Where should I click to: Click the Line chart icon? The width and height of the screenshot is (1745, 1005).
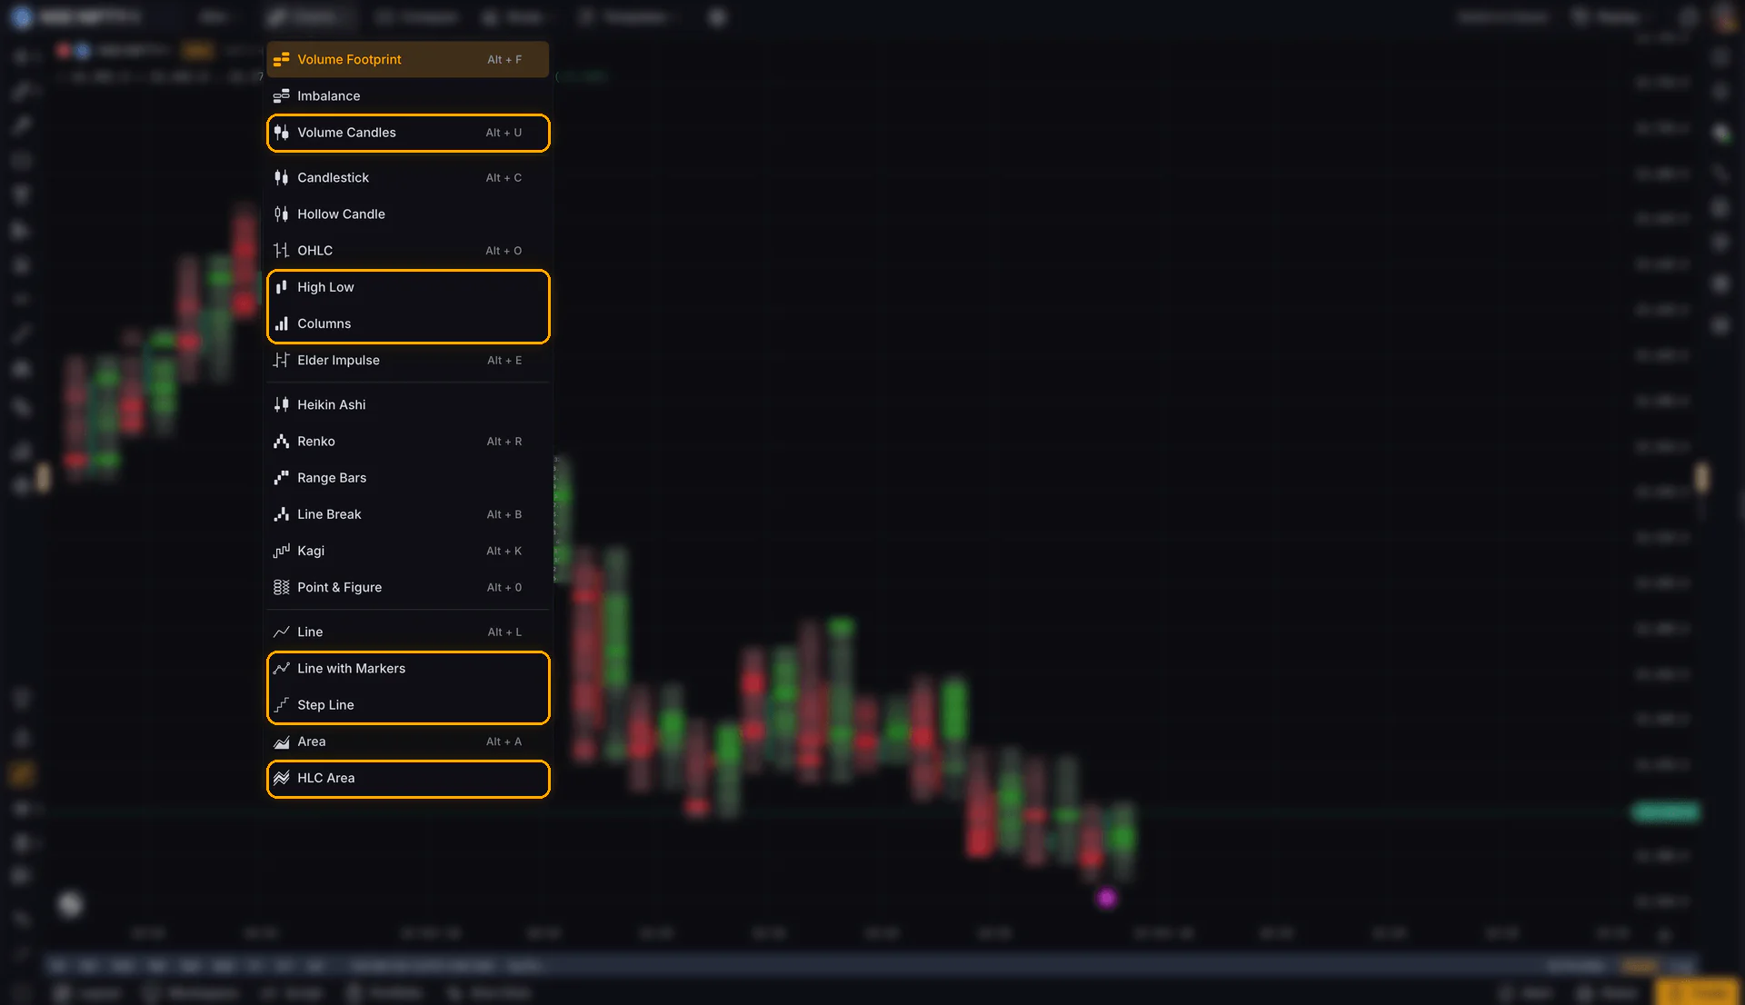pos(282,632)
